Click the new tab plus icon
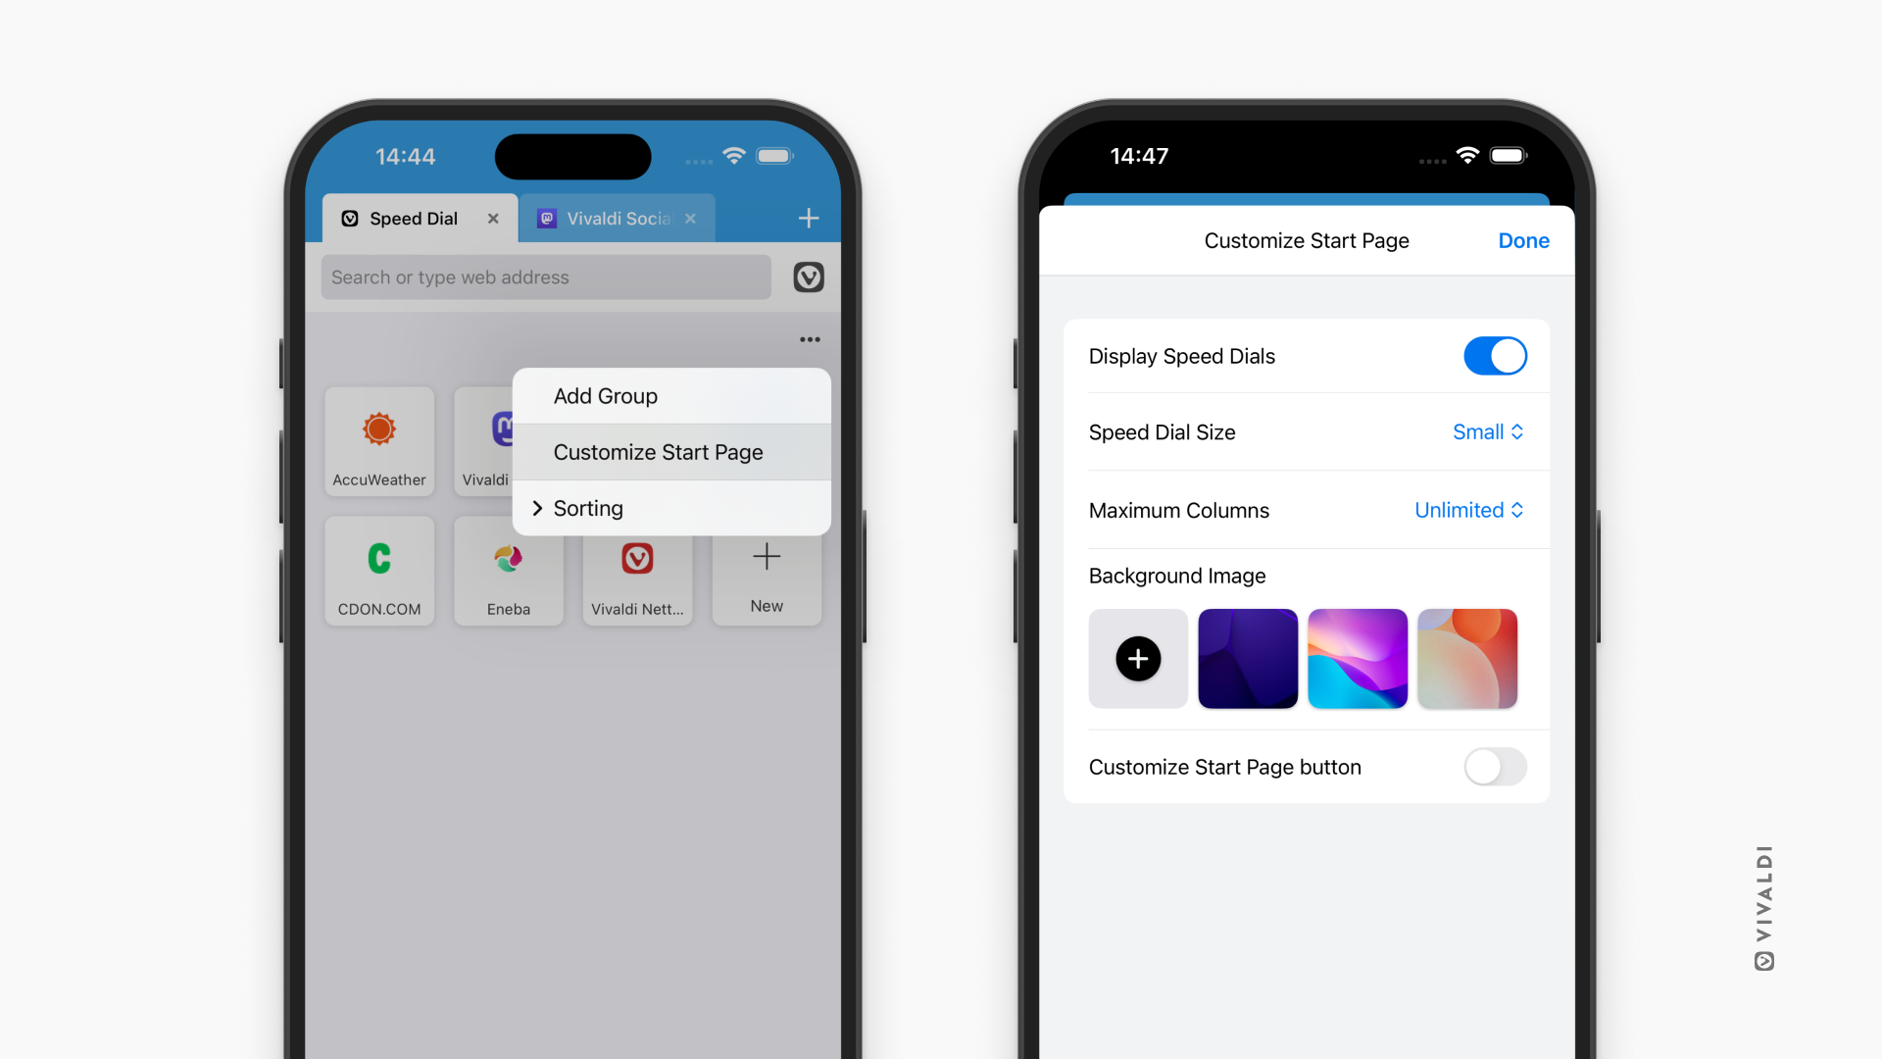 [x=807, y=218]
